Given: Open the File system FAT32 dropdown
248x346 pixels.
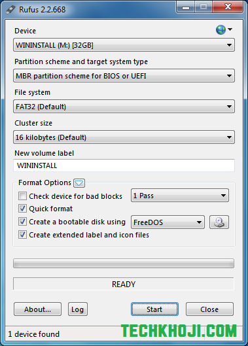Looking at the screenshot, I should (124, 107).
